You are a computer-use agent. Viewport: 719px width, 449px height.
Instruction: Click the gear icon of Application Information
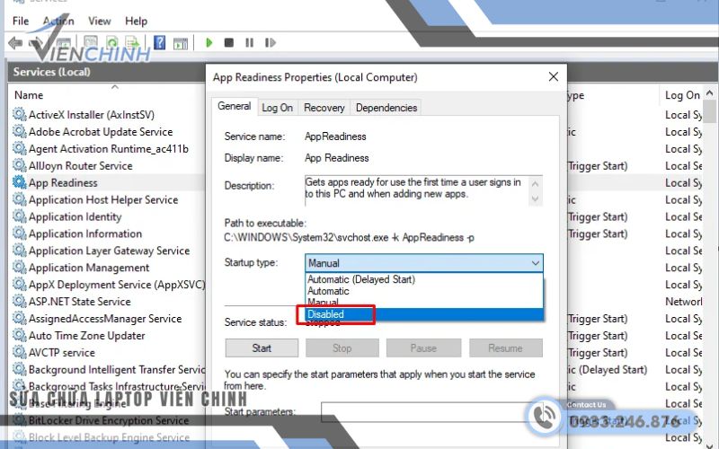point(19,233)
